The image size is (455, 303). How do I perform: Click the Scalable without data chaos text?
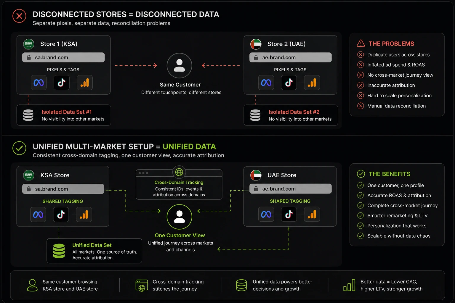tap(399, 236)
